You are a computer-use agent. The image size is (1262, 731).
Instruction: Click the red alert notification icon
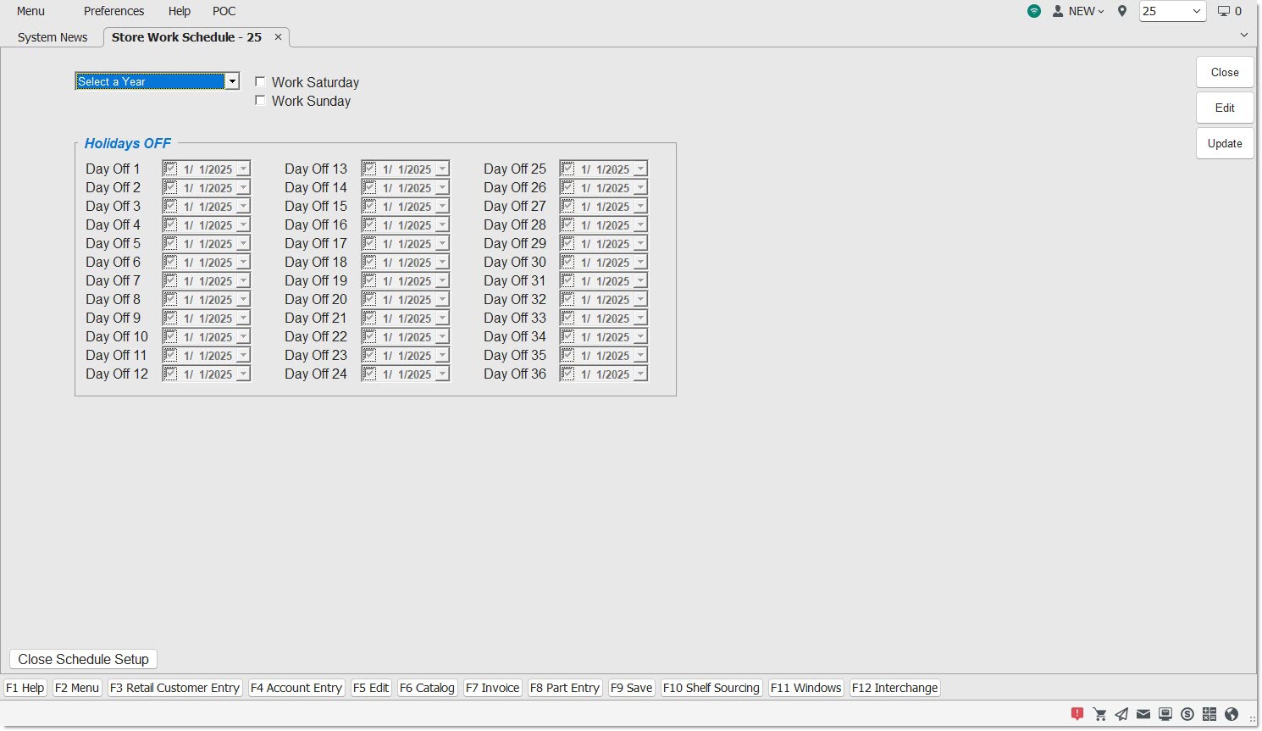coord(1077,714)
